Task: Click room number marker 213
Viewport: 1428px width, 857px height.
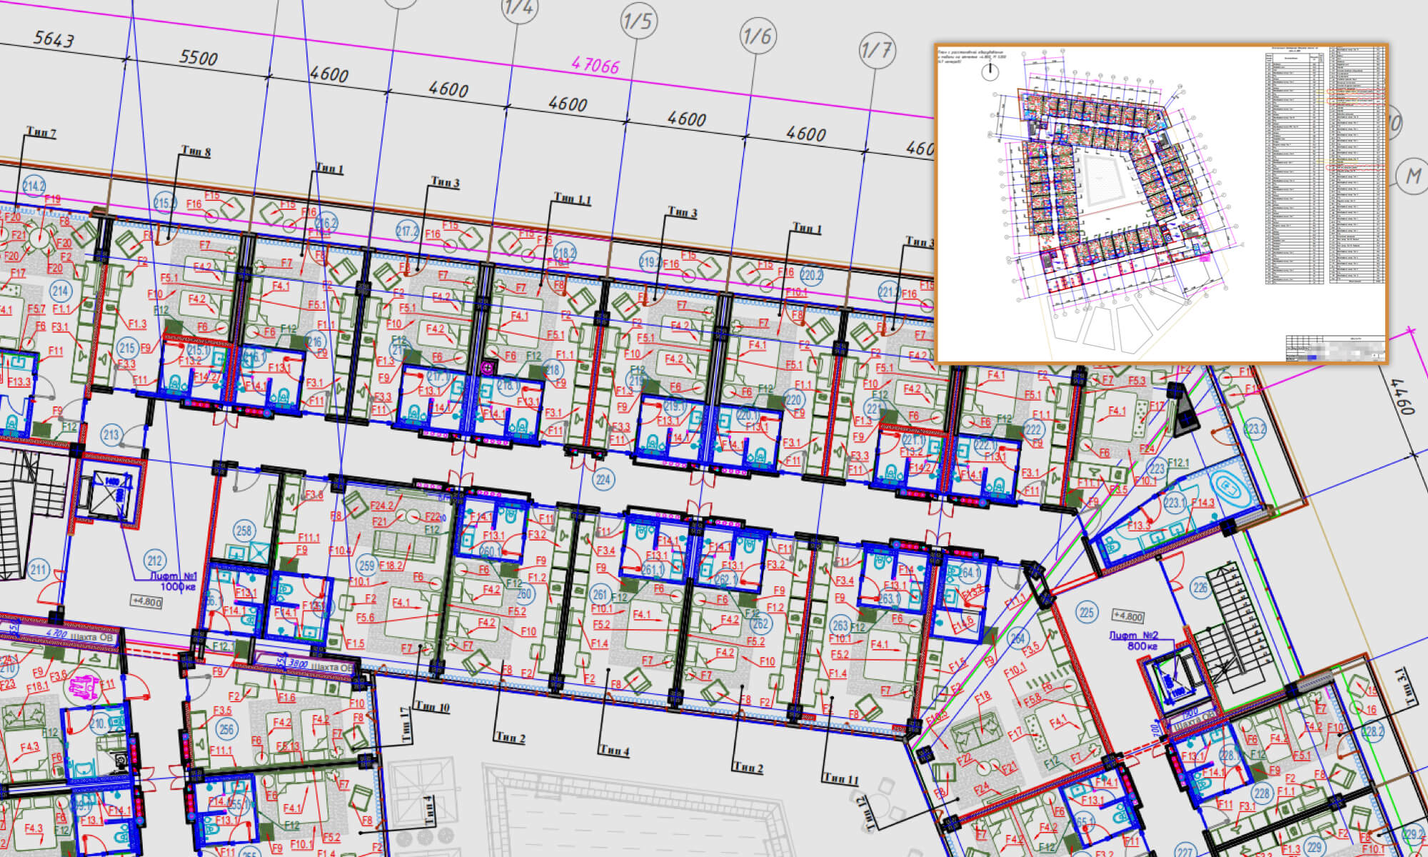Action: 111,434
